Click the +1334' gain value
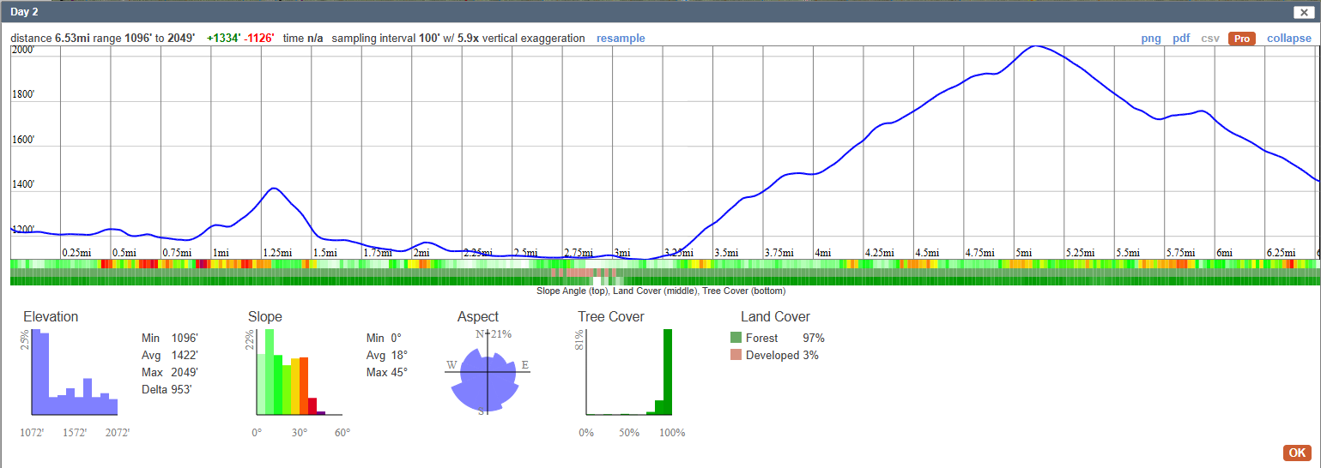This screenshot has height=468, width=1321. click(223, 39)
